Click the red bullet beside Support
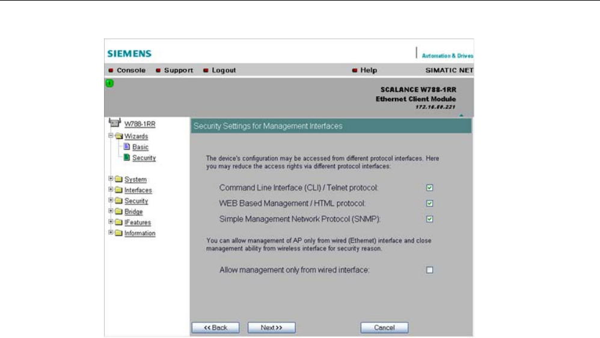 [158, 70]
